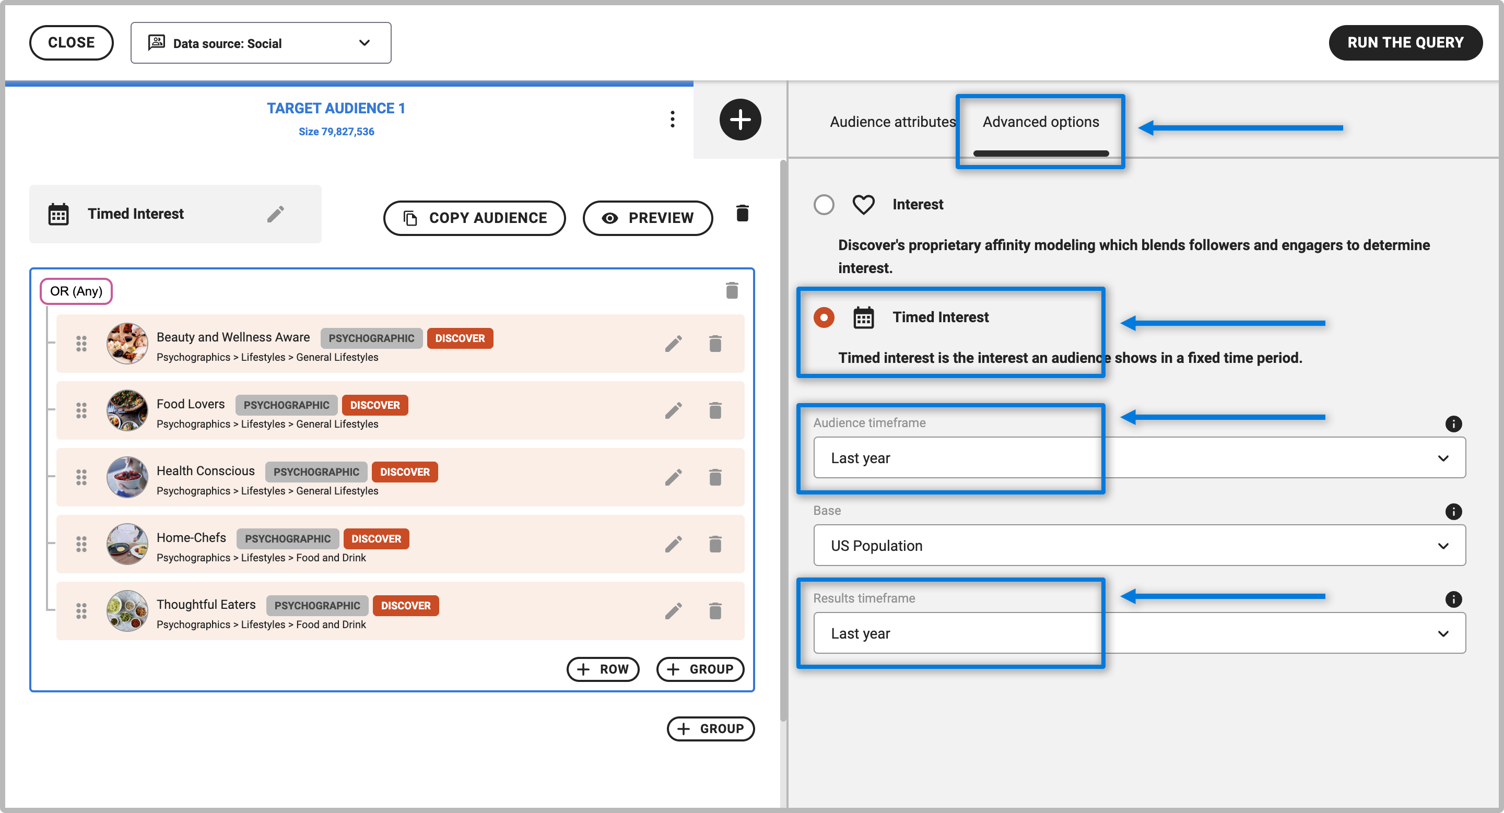Delete audience with the top trash icon

click(742, 213)
